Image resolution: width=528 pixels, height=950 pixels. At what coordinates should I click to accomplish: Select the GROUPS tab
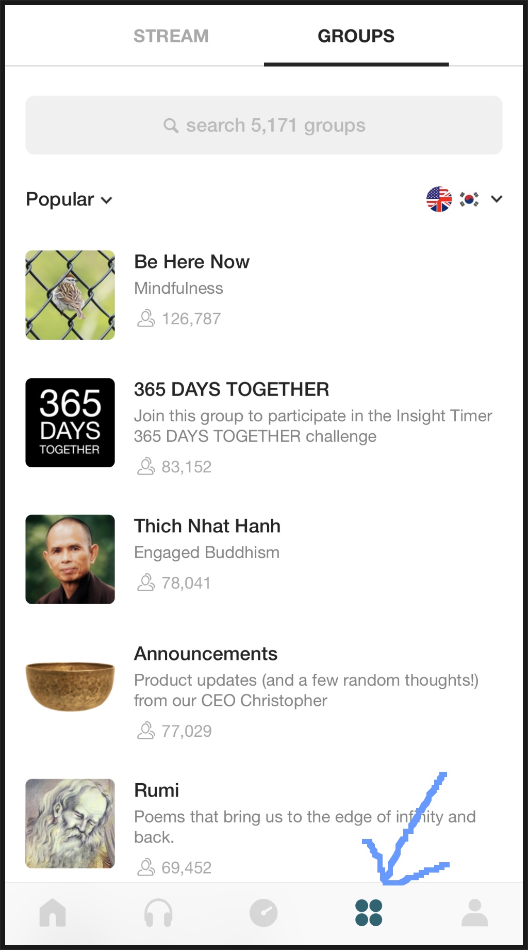[356, 36]
